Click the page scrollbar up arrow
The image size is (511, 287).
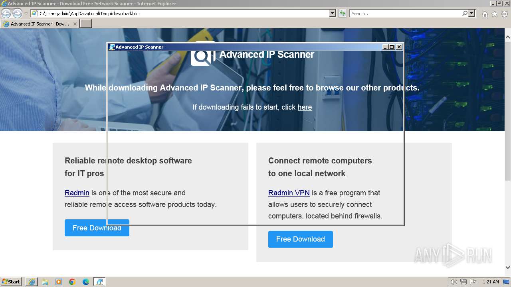(x=508, y=37)
